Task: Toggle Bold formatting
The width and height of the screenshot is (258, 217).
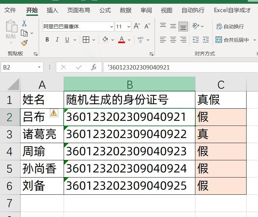Action: coord(47,40)
